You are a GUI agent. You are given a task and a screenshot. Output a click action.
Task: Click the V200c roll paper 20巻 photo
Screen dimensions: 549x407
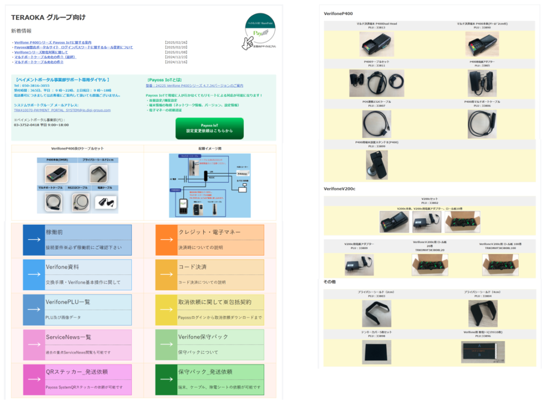click(429, 265)
